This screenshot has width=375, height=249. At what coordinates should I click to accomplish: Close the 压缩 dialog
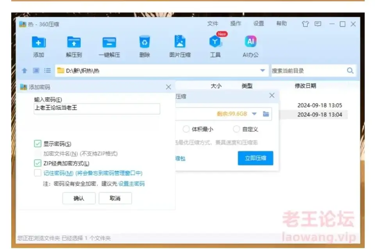click(272, 95)
